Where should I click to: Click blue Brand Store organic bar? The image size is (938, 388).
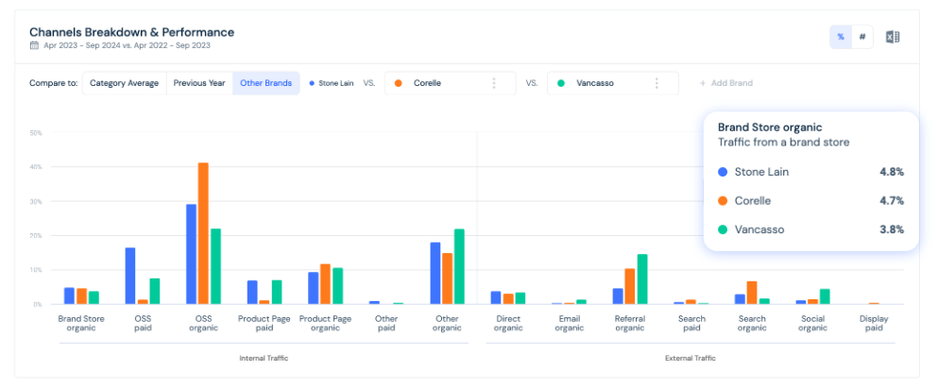[69, 295]
